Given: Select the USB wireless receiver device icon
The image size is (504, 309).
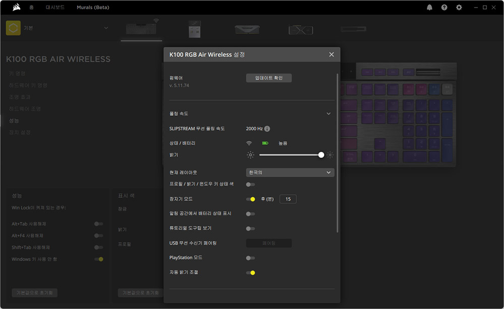Looking at the screenshot, I should pos(195,29).
